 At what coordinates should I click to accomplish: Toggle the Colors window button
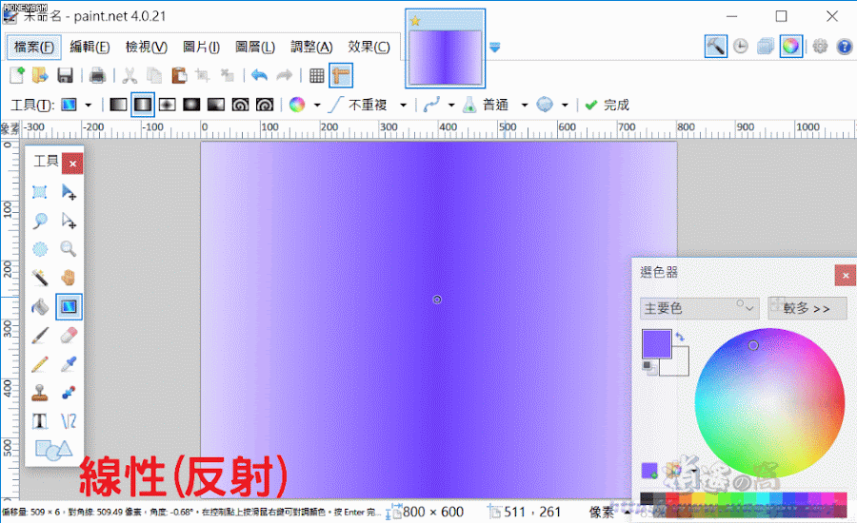[x=791, y=47]
